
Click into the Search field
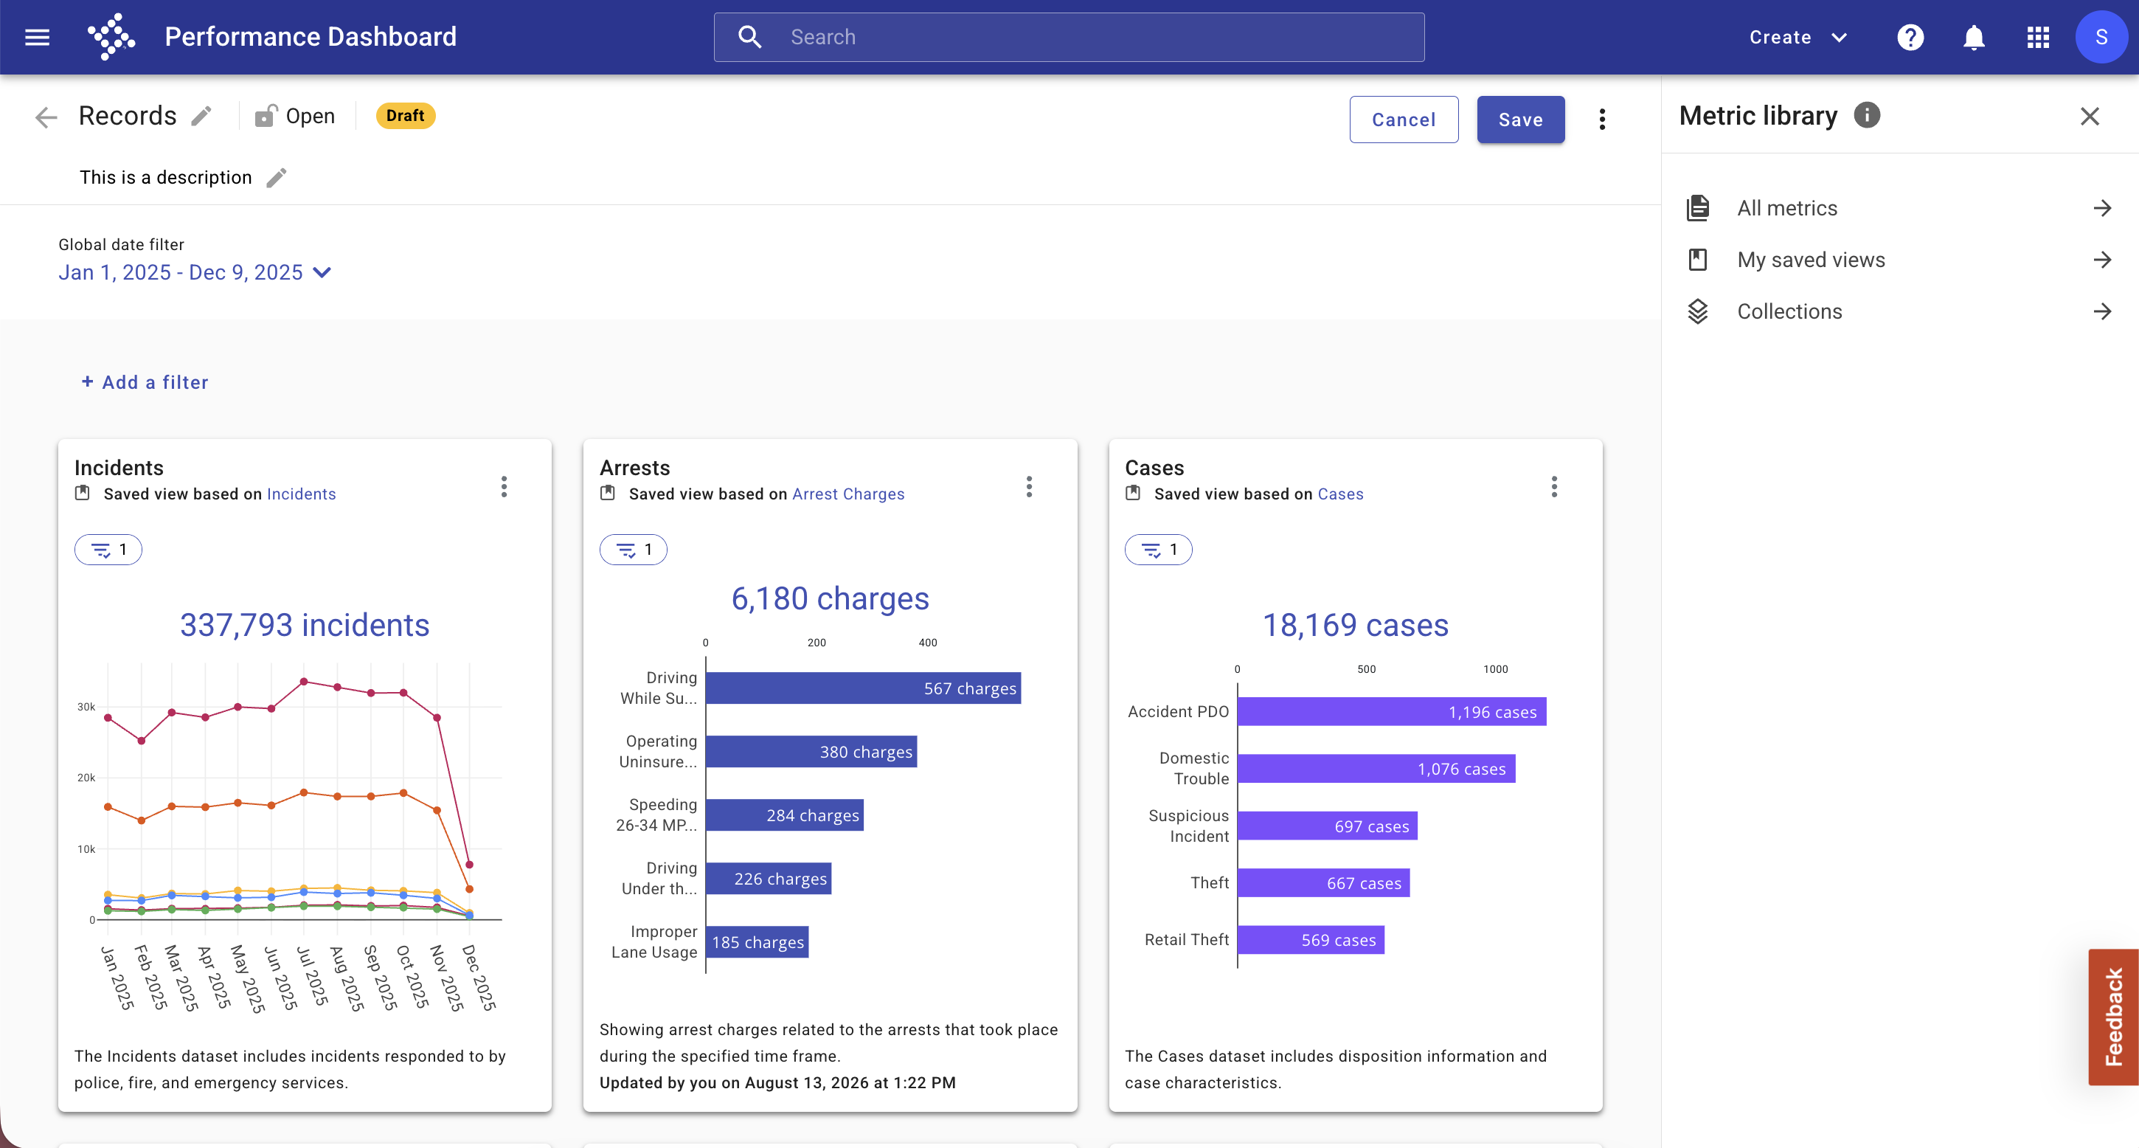(x=1069, y=38)
